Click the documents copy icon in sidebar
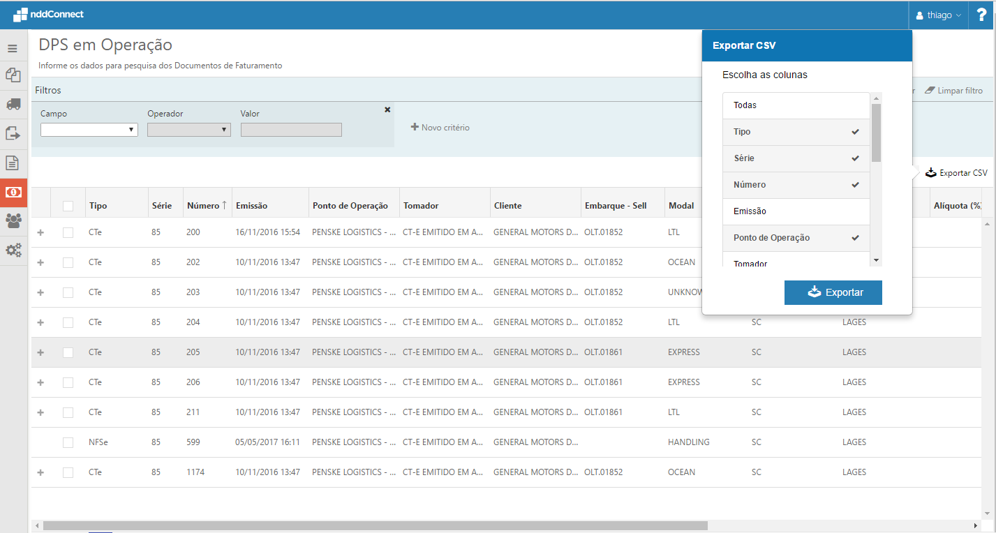996x533 pixels. (x=13, y=75)
